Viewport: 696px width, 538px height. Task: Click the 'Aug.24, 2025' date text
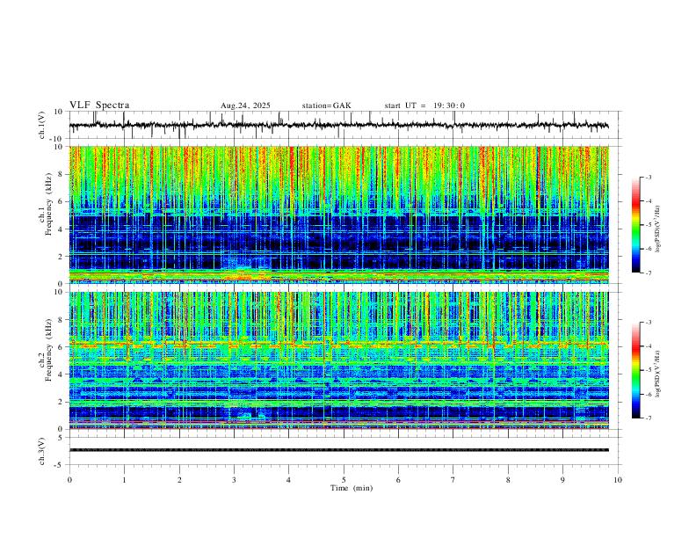(245, 105)
